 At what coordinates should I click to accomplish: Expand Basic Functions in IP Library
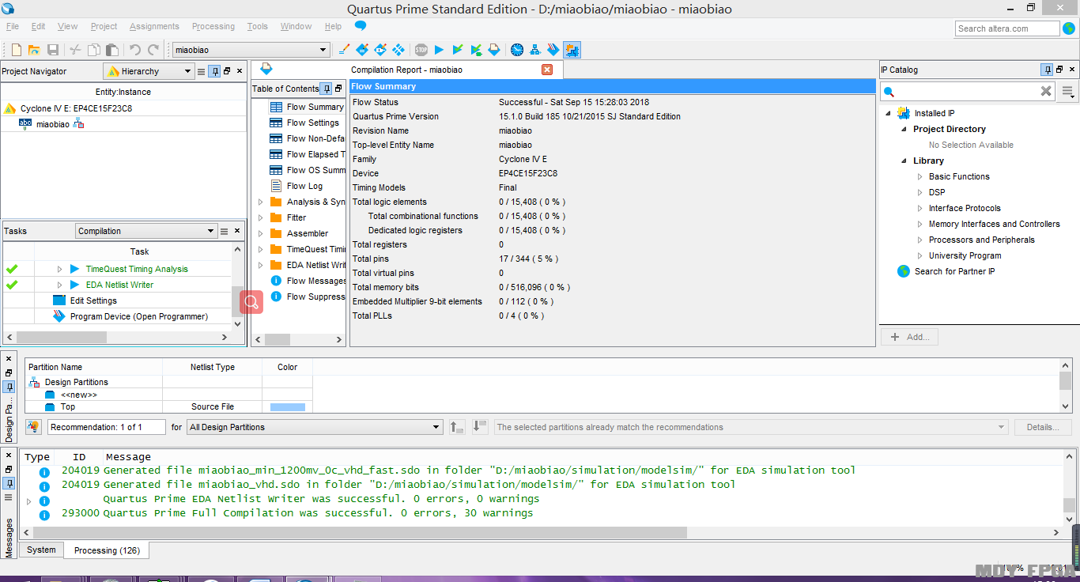(920, 176)
